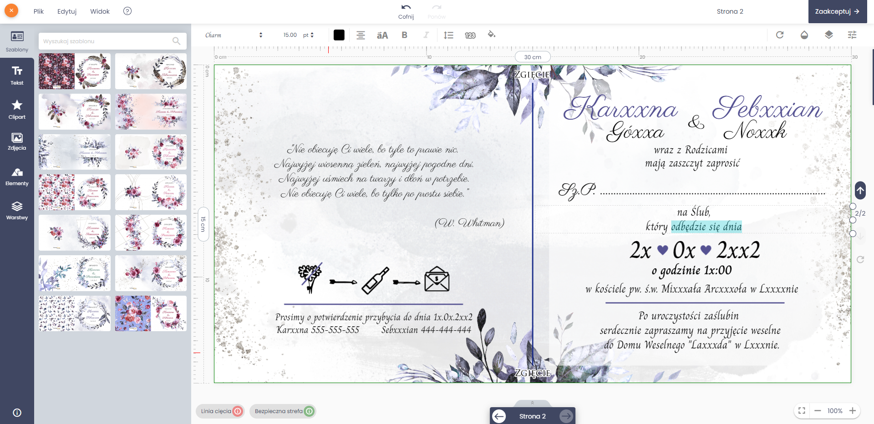Click the info icon in sidebar

pos(17,413)
